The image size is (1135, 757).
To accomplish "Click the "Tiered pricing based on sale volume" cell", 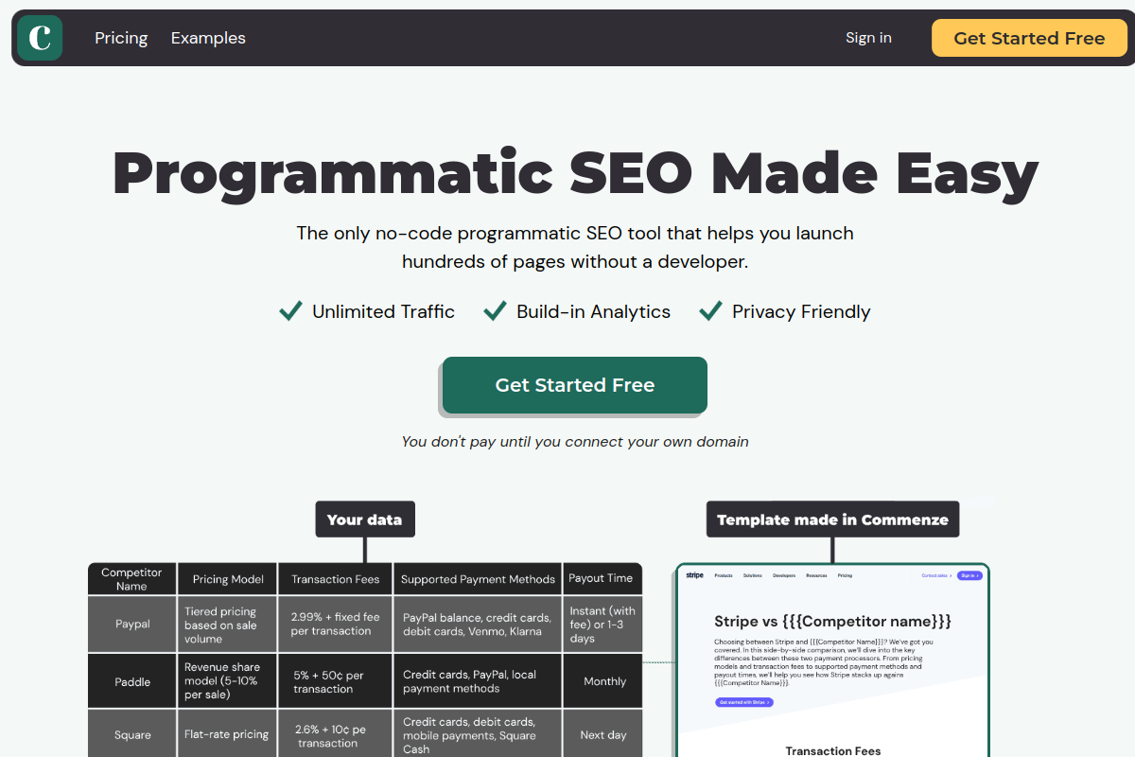I will (x=228, y=625).
